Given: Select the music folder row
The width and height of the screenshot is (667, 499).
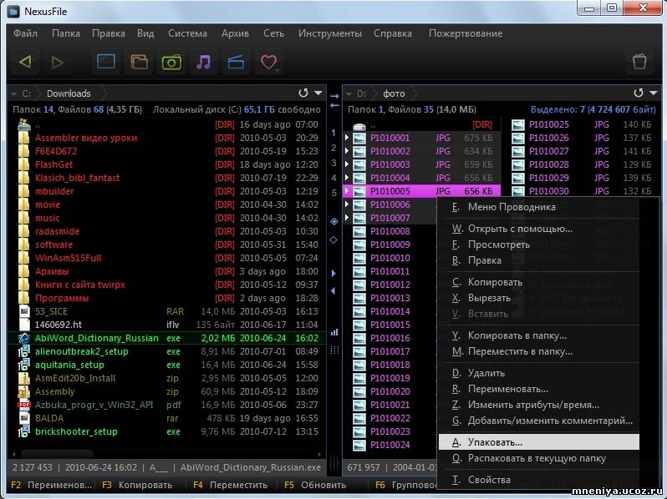Looking at the screenshot, I should [168, 218].
